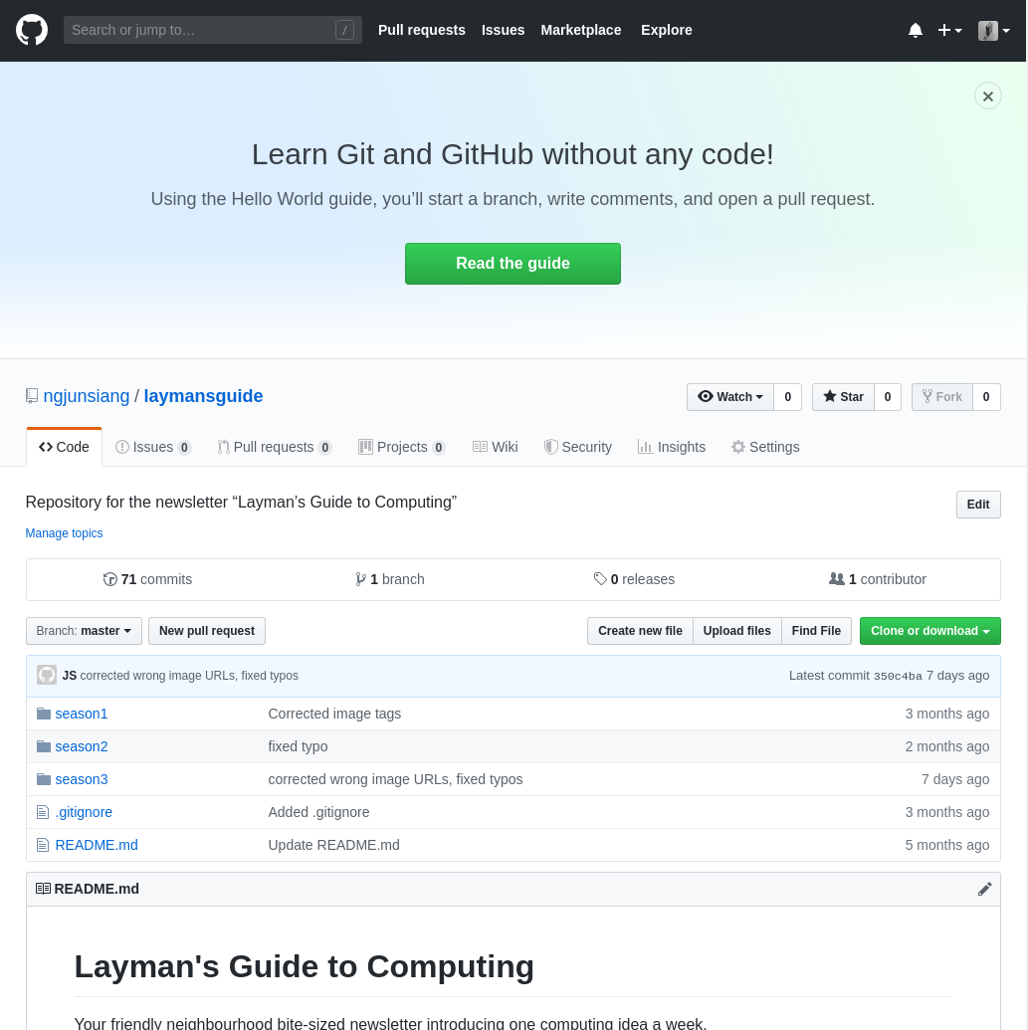Click the README.md file icon in list
The width and height of the screenshot is (1028, 1030).
43,845
